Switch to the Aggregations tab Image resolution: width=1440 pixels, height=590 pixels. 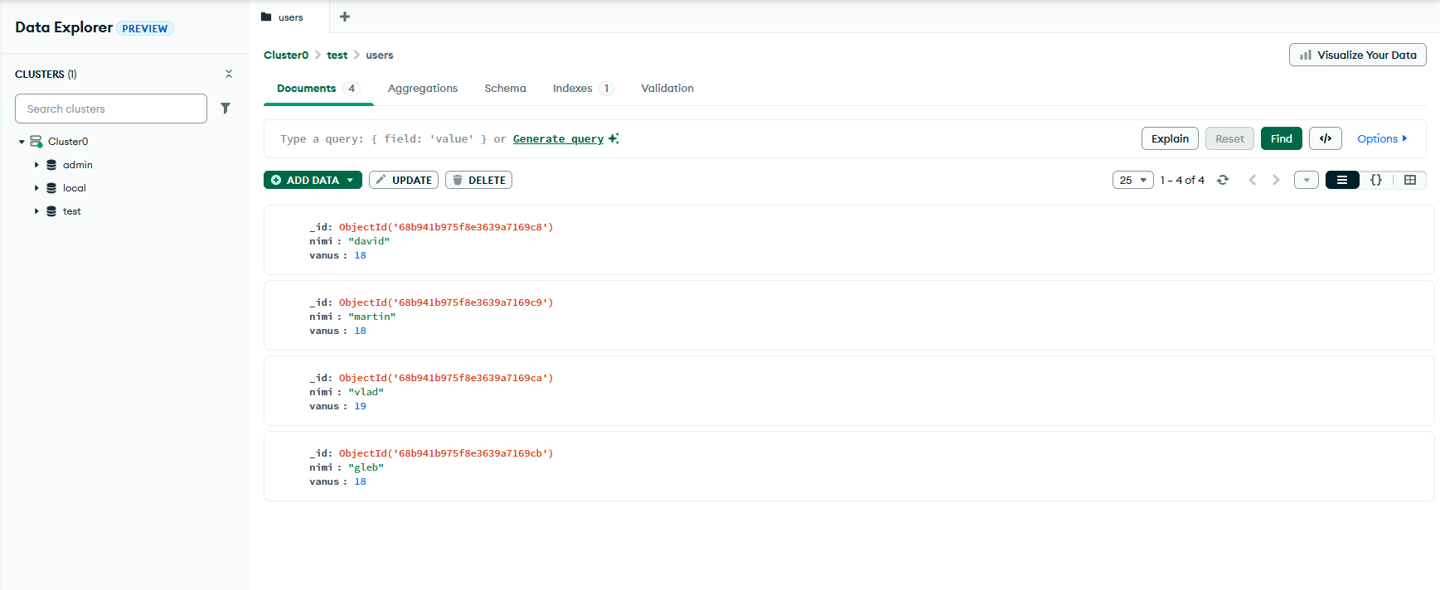pos(423,89)
